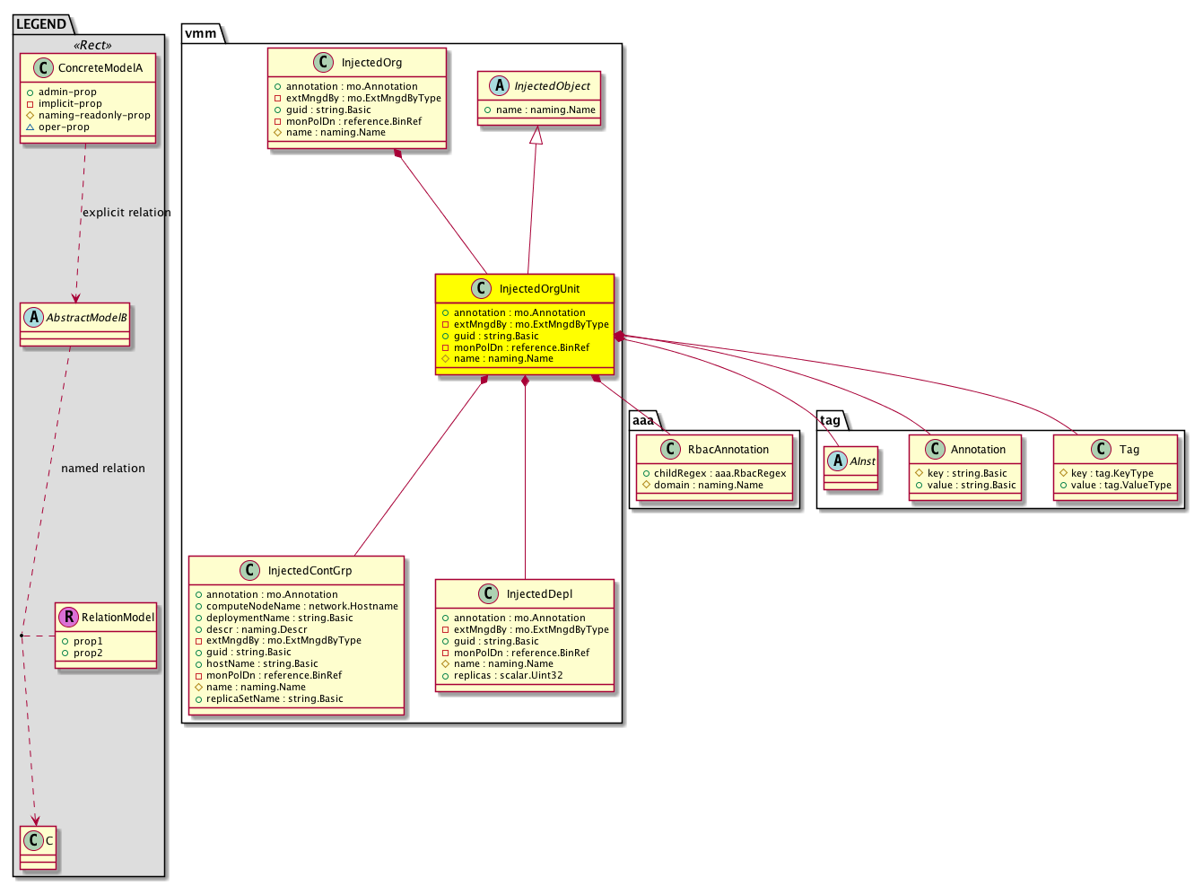Click the InjectedOrgUnit class title

539,289
